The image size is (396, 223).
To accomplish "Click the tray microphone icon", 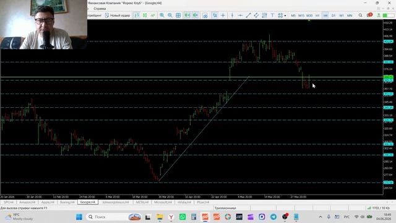I will click(329, 217).
